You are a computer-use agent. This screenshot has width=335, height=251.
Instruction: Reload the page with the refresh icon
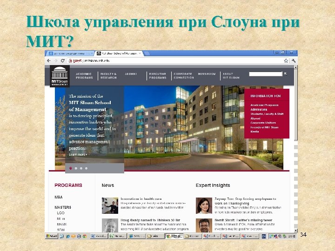pyautogui.click(x=63, y=60)
